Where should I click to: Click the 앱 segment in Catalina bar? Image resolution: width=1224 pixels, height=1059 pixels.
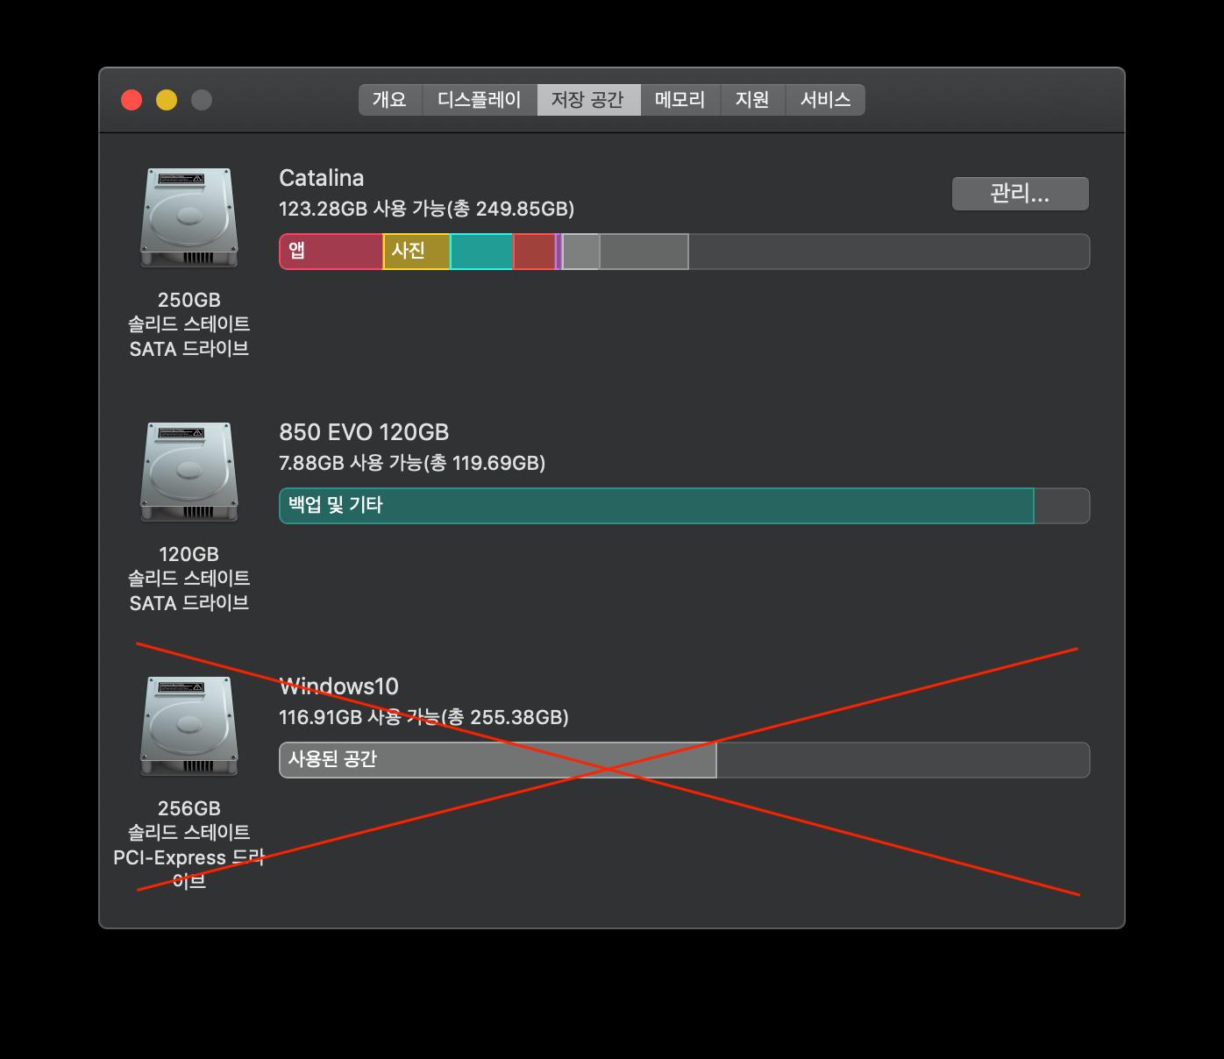(331, 252)
